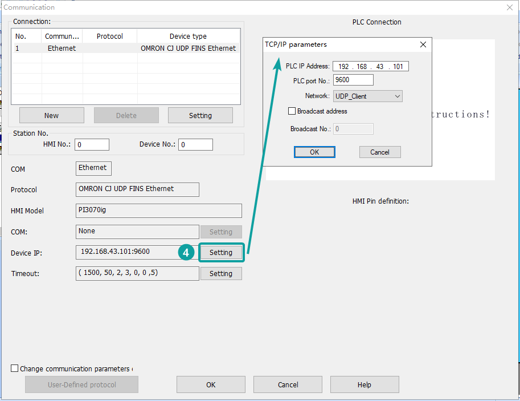This screenshot has height=401, width=520.
Task: Open the Help button
Action: click(365, 384)
